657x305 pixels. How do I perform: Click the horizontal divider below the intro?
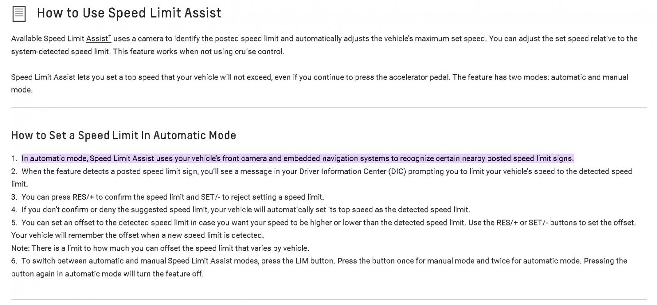click(329, 107)
